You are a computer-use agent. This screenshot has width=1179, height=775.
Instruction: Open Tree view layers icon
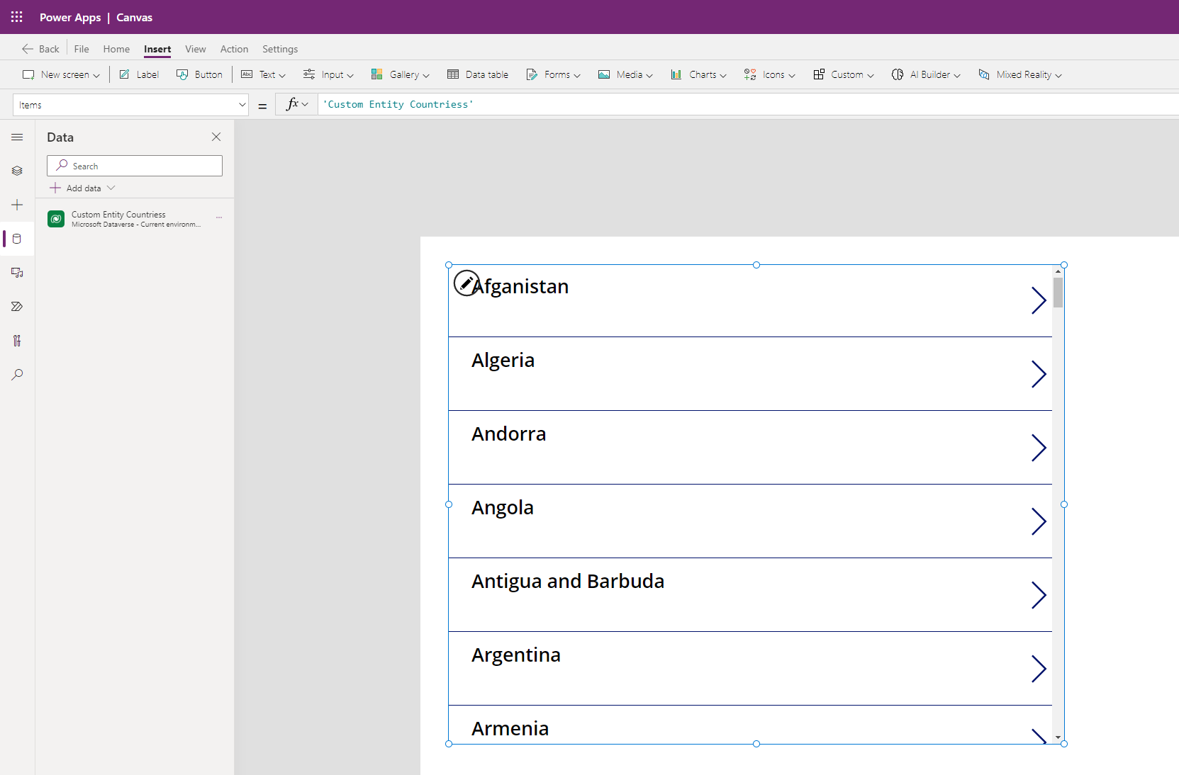17,171
